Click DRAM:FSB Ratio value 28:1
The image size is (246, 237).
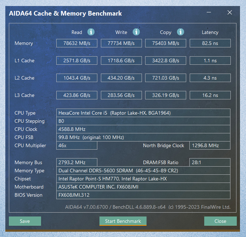click(210, 162)
